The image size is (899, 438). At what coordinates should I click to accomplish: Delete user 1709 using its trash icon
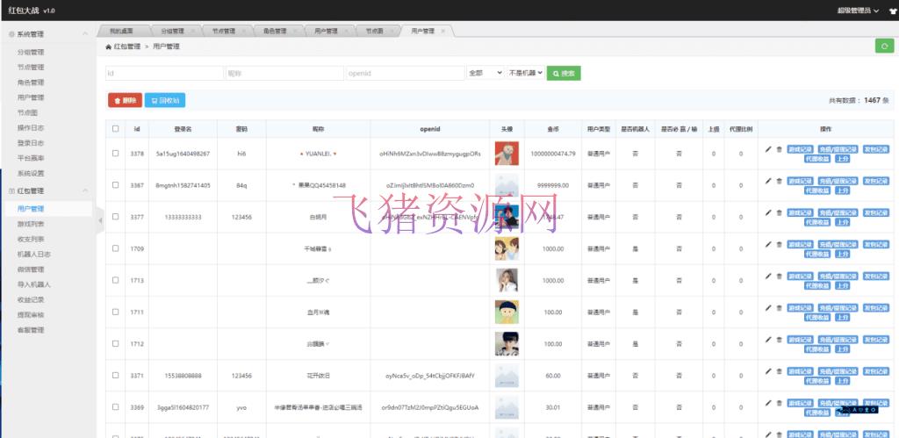[780, 244]
